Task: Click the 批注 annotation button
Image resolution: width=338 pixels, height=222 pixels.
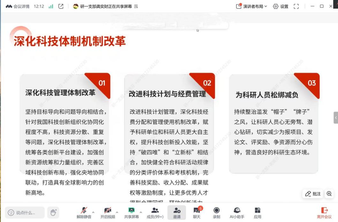Action: (x=313, y=194)
